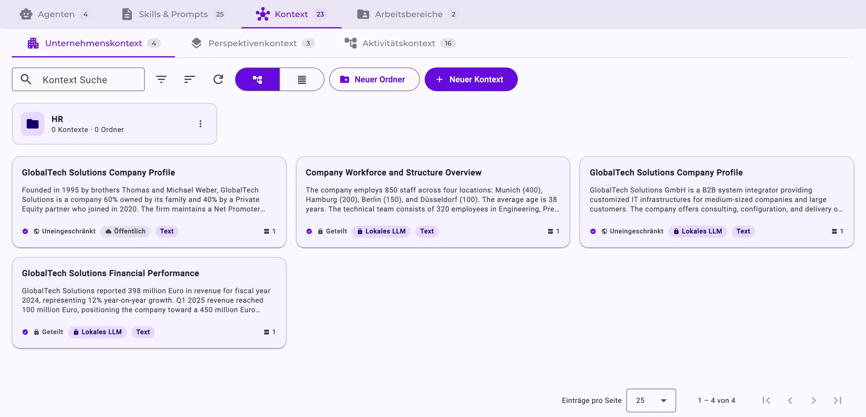Screen dimensions: 866x417
Task: Switch to Perspektivenkontext sub-tab
Action: pos(252,43)
